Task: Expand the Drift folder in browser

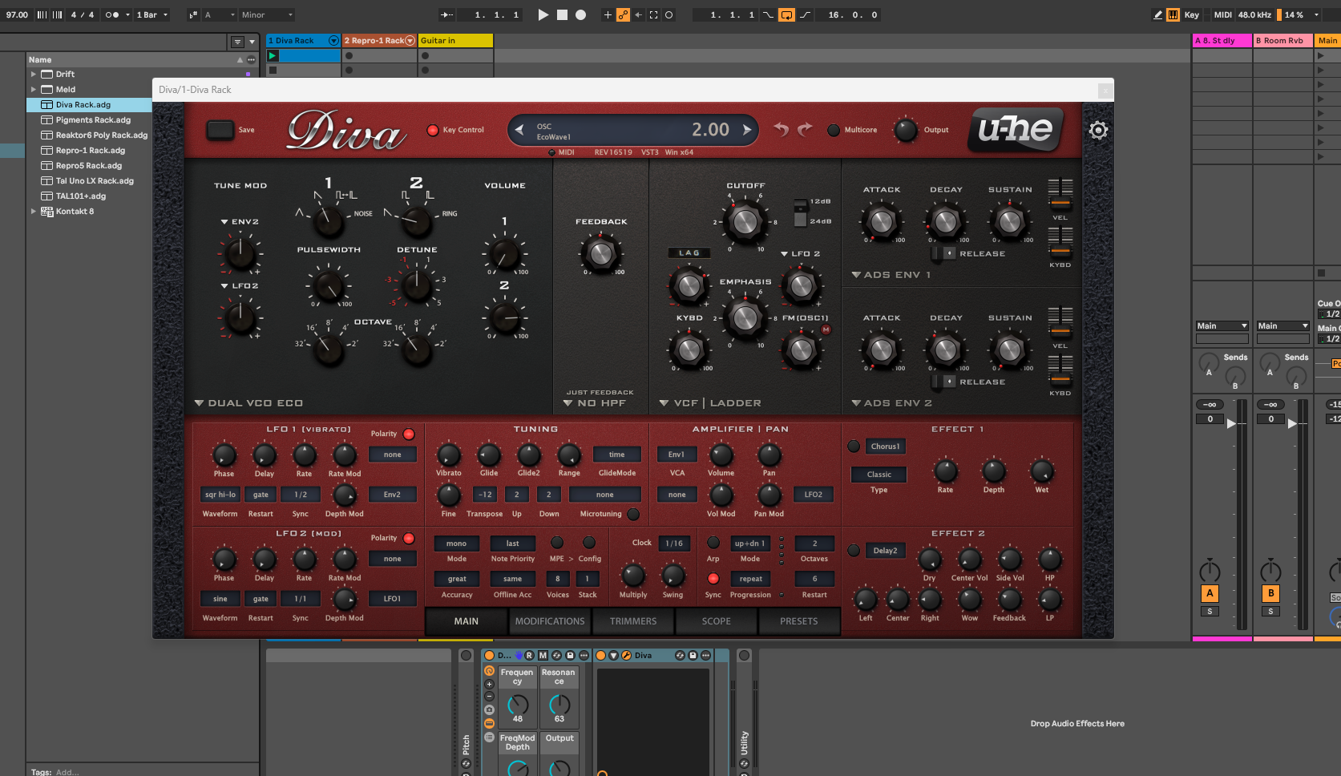Action: (x=34, y=75)
